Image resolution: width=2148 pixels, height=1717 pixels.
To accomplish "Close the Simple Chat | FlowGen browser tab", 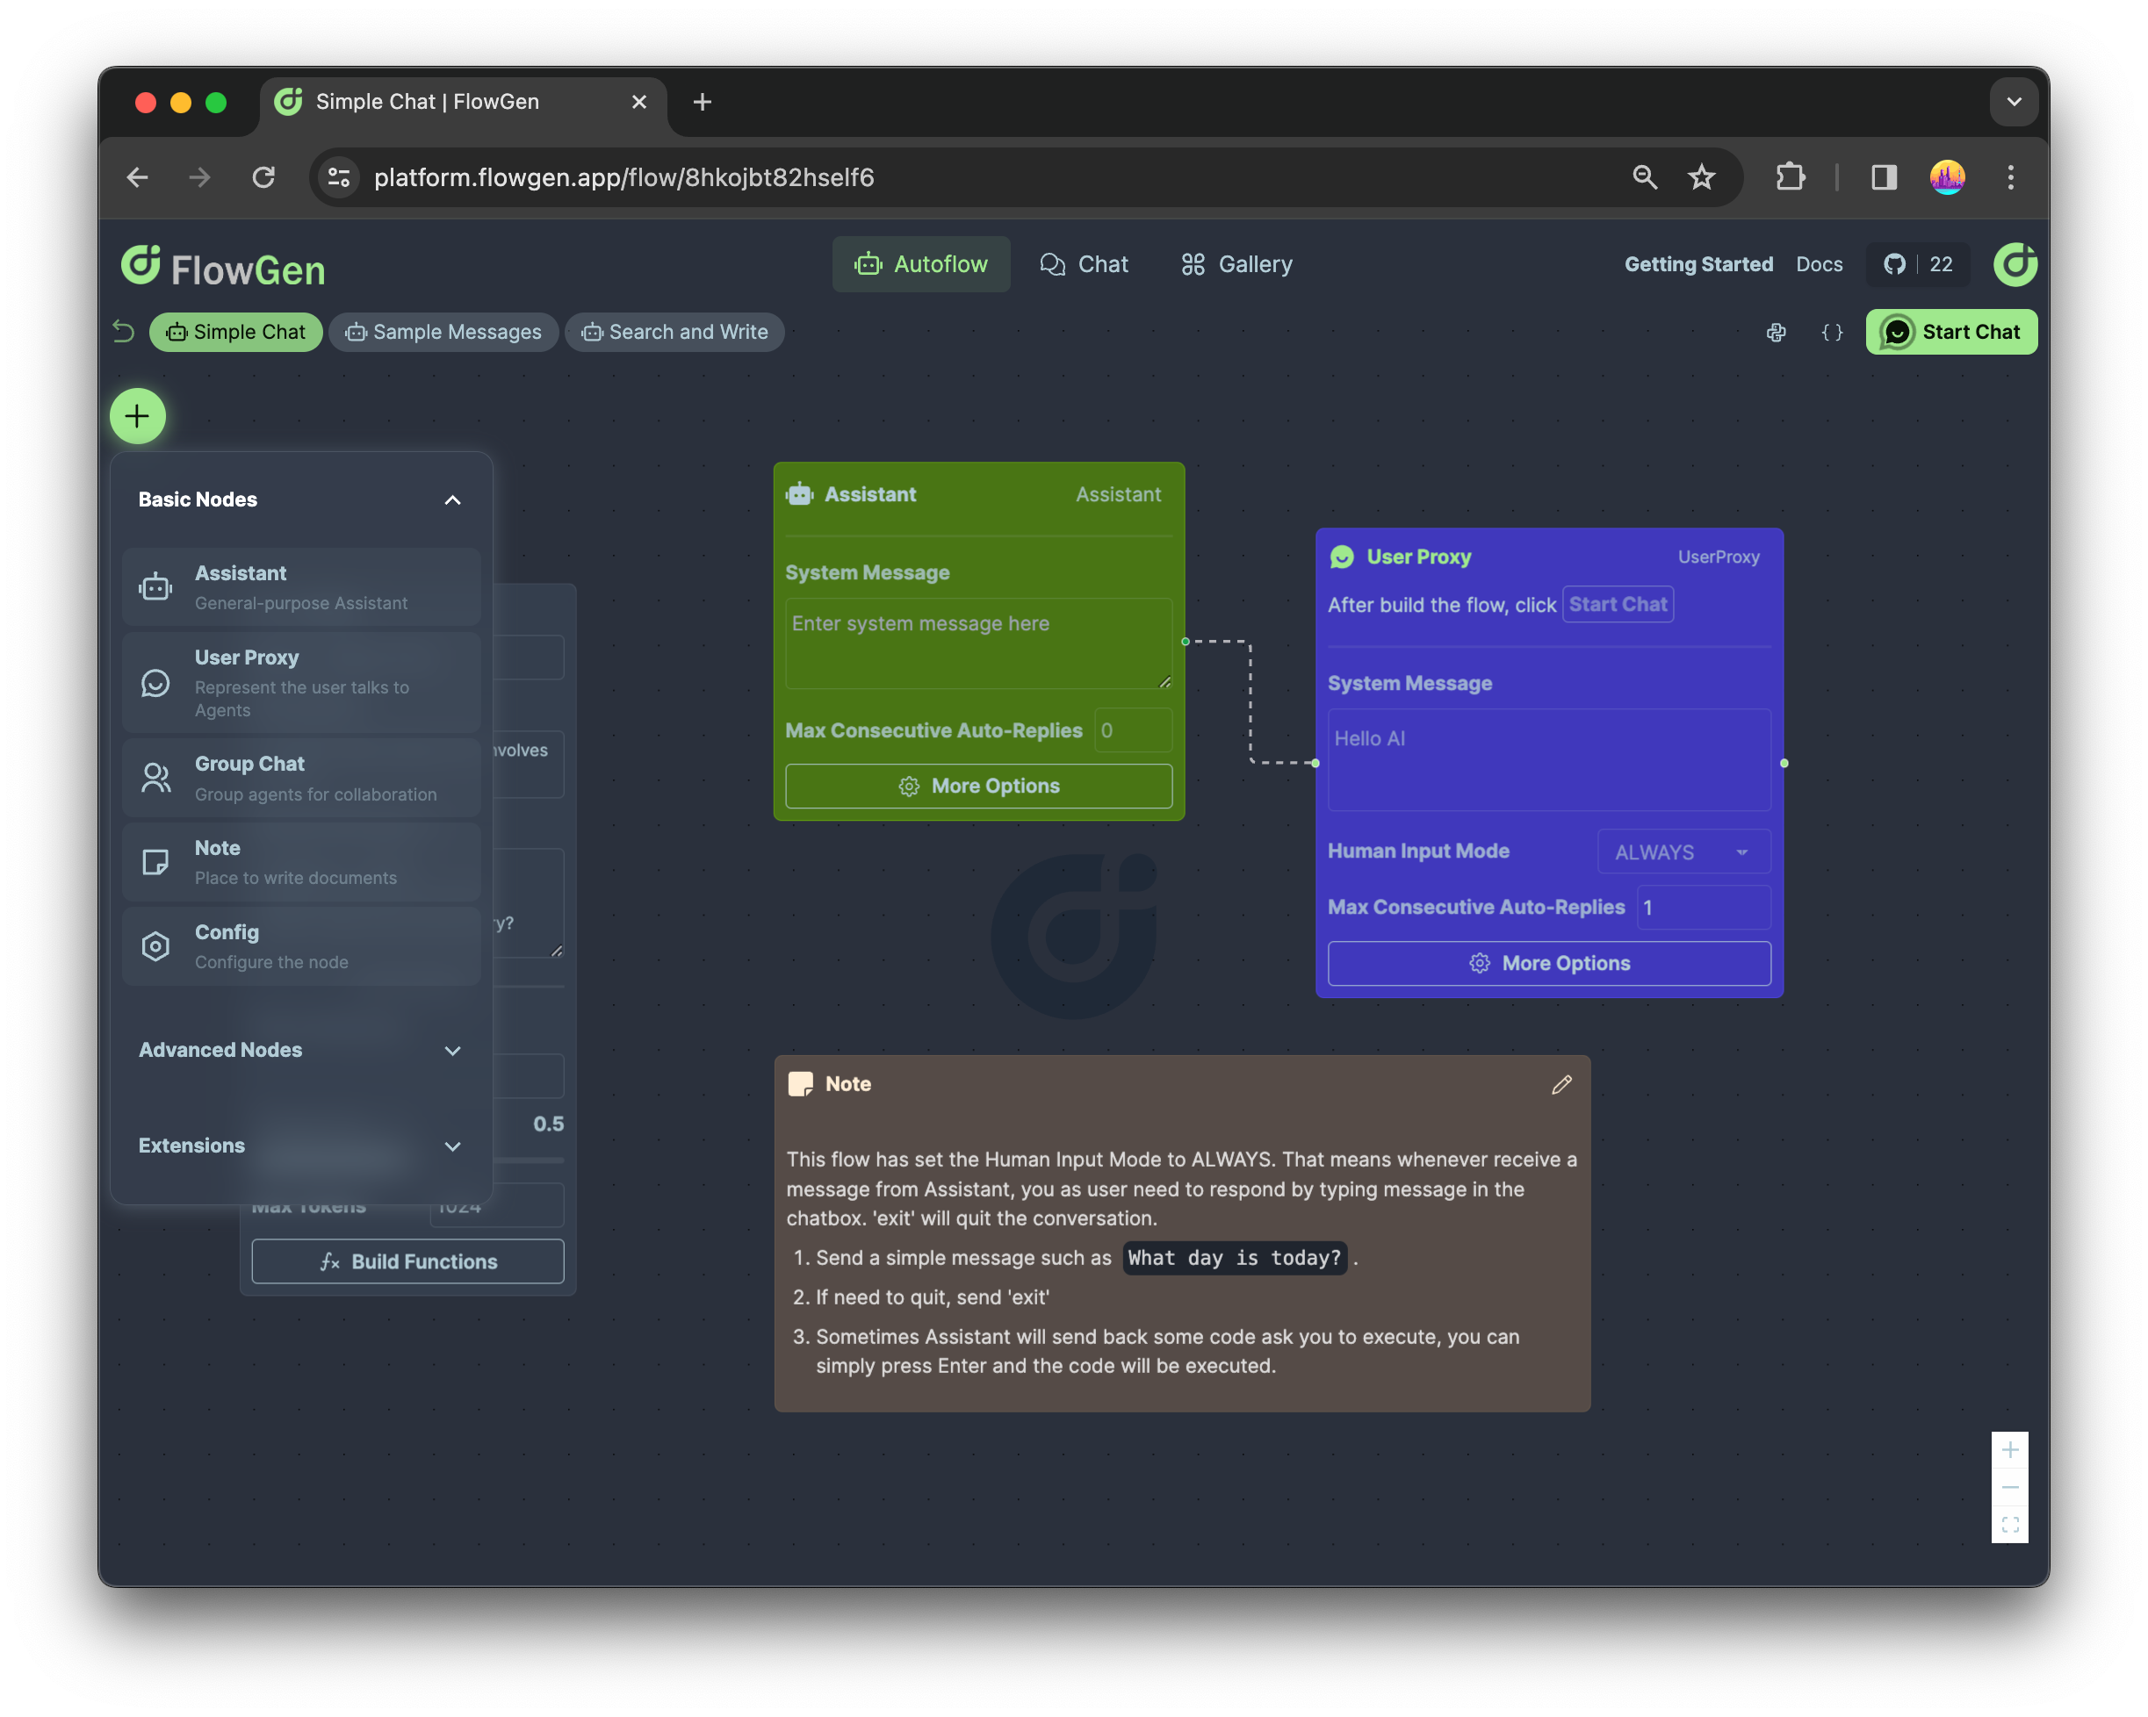I will pyautogui.click(x=638, y=102).
